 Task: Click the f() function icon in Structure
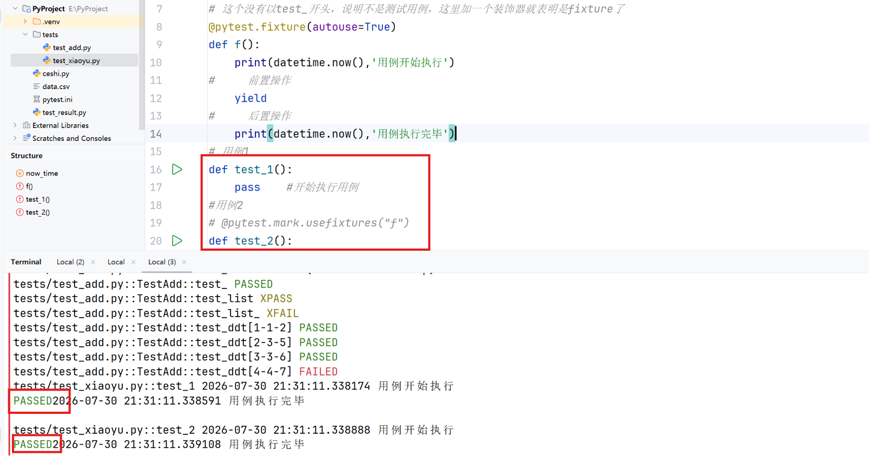(20, 186)
